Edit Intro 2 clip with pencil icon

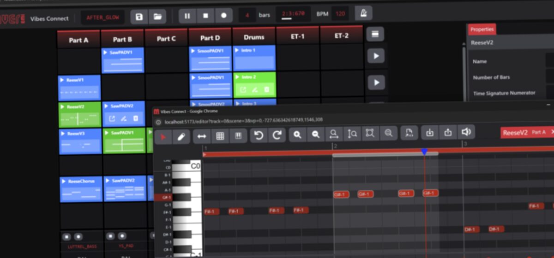[254, 90]
